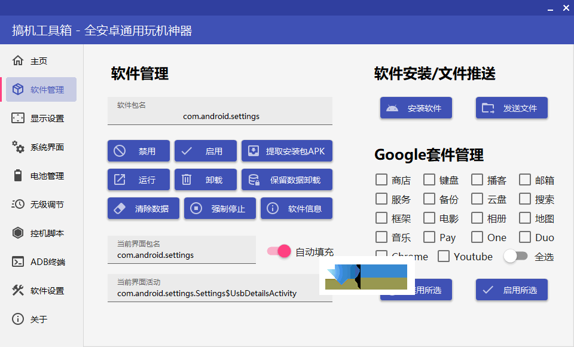Check the 商店 checkbox
This screenshot has height=347, width=574.
point(381,179)
